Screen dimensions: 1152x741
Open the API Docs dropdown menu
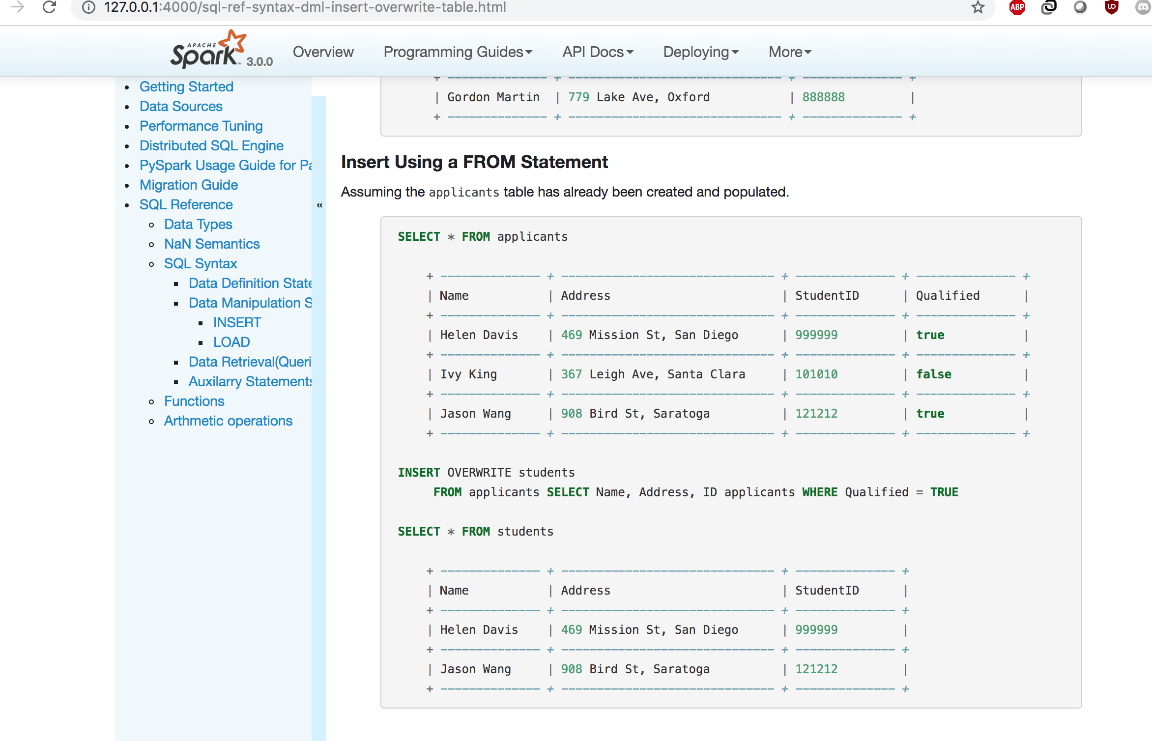pos(598,52)
